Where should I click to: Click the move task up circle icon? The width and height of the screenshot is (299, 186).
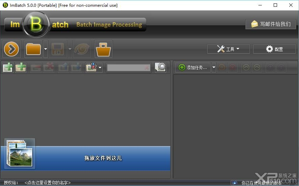click(x=271, y=68)
